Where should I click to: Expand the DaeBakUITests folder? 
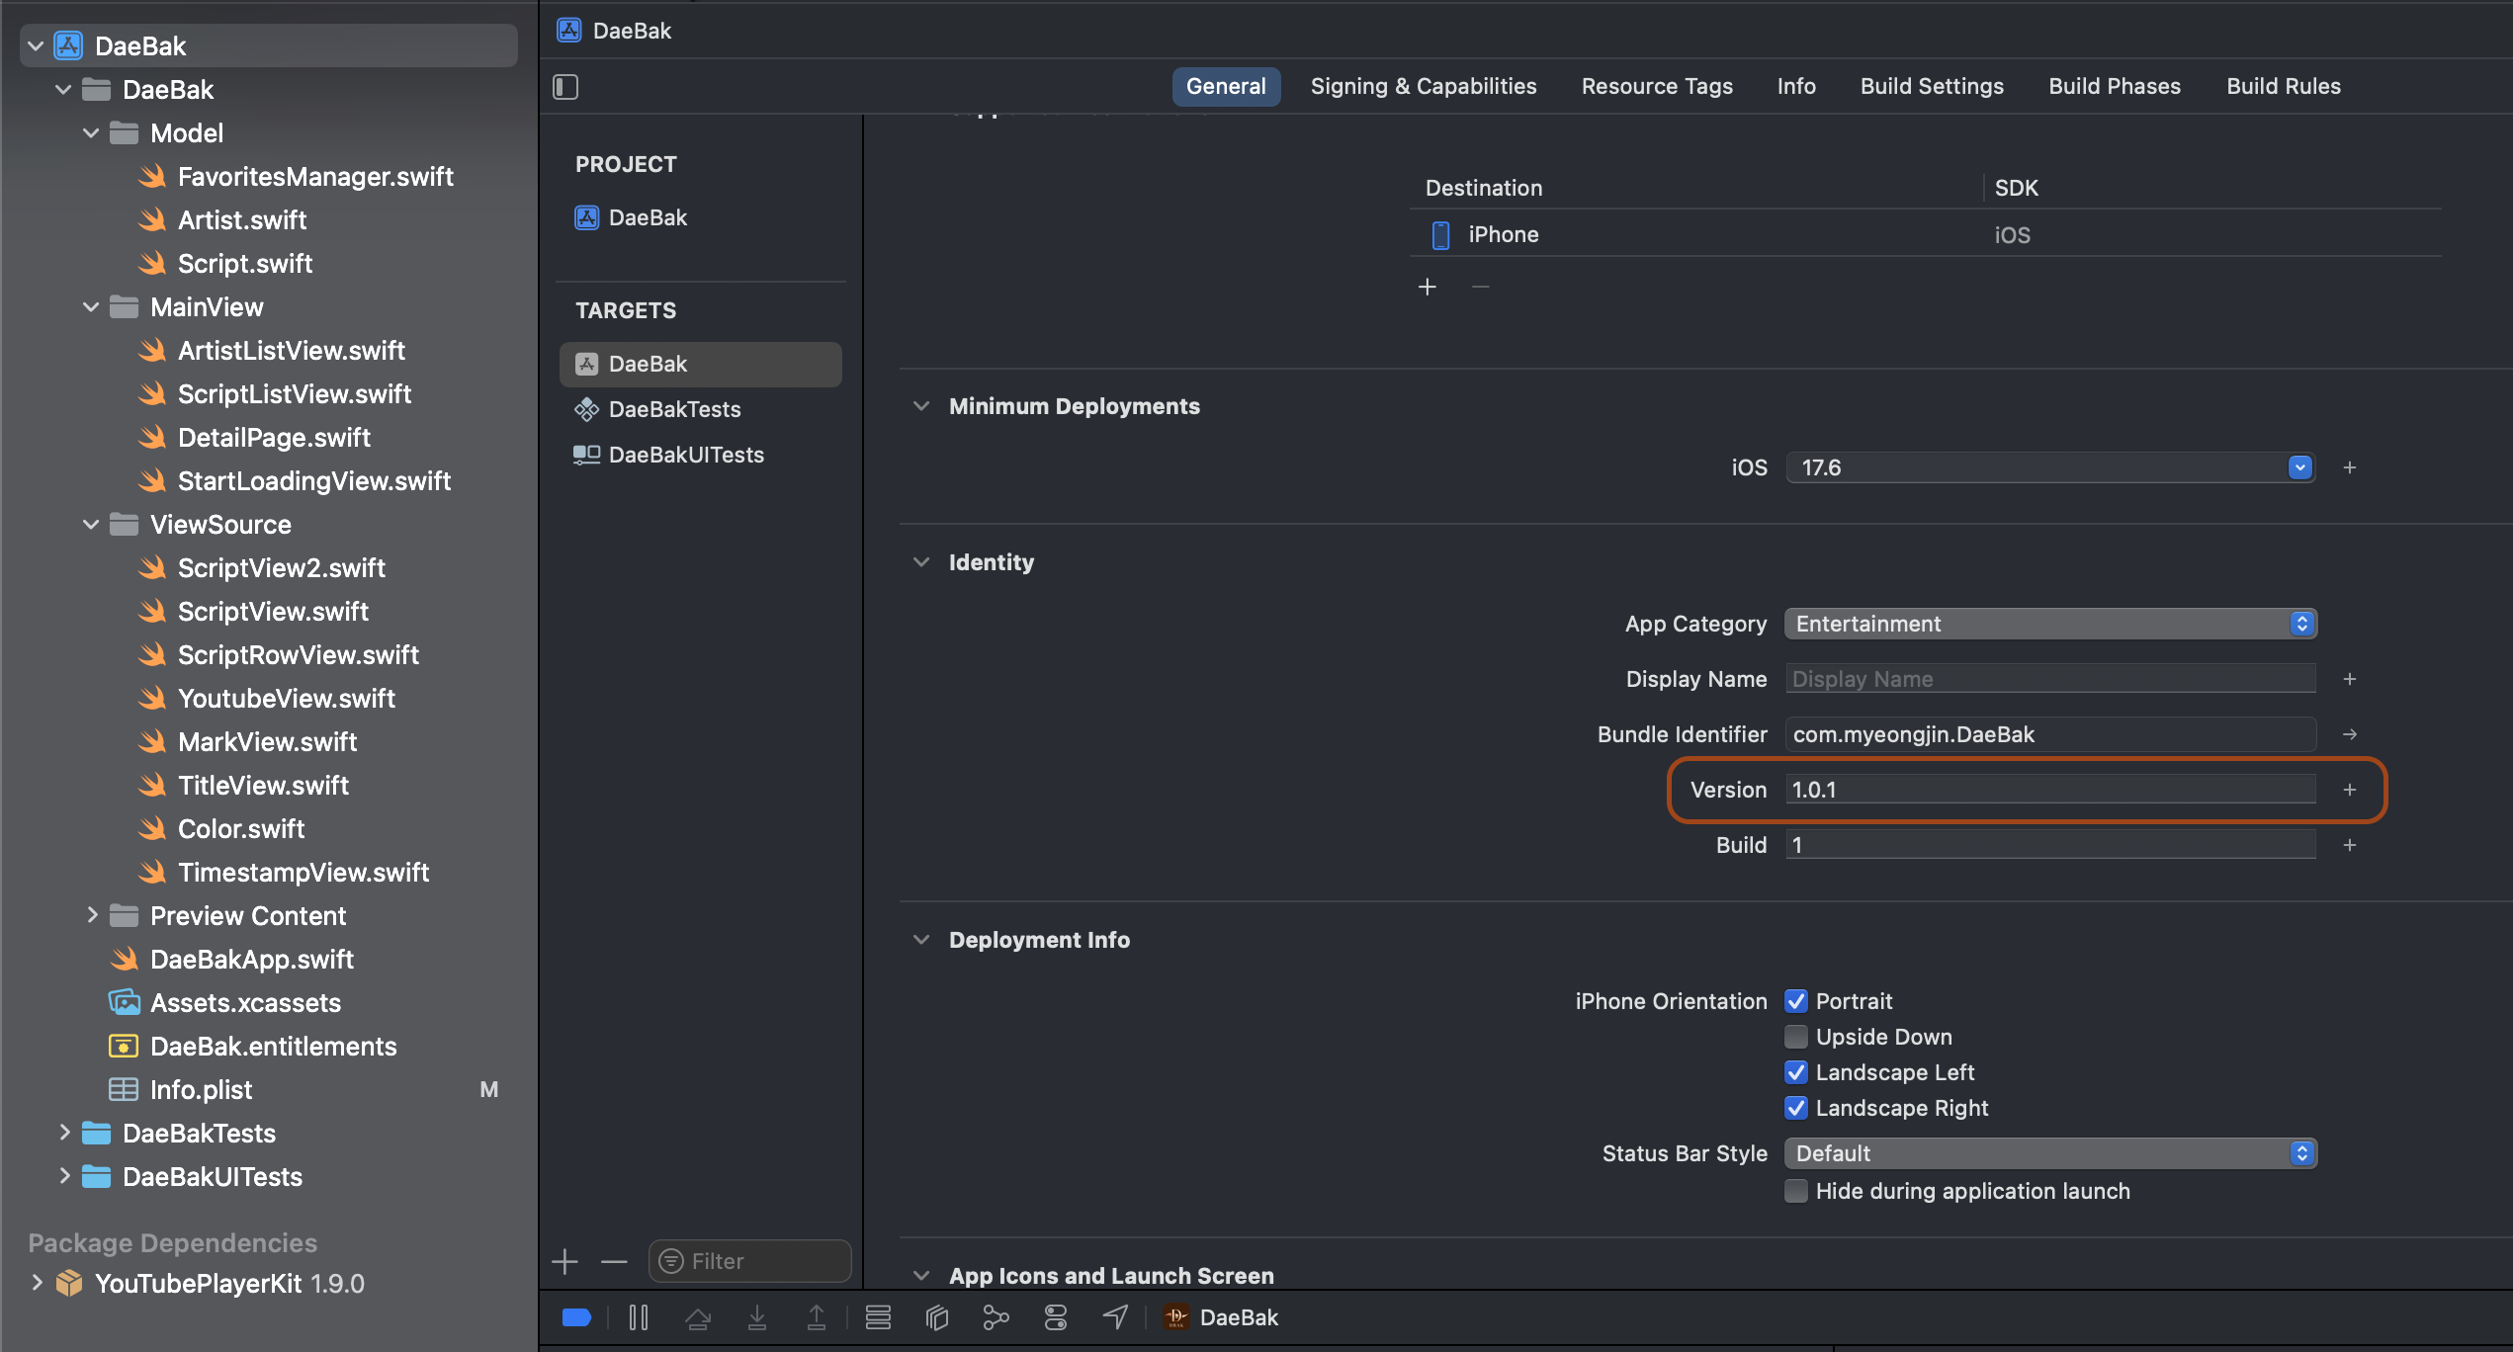point(63,1177)
